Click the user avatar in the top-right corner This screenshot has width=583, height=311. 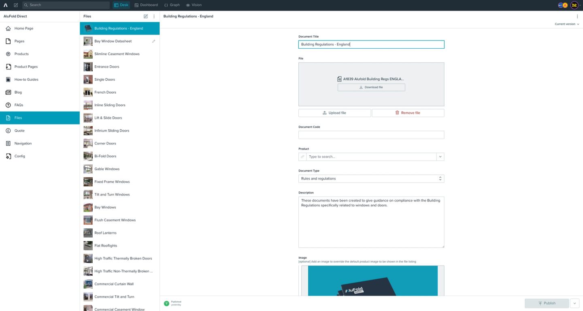tap(574, 5)
